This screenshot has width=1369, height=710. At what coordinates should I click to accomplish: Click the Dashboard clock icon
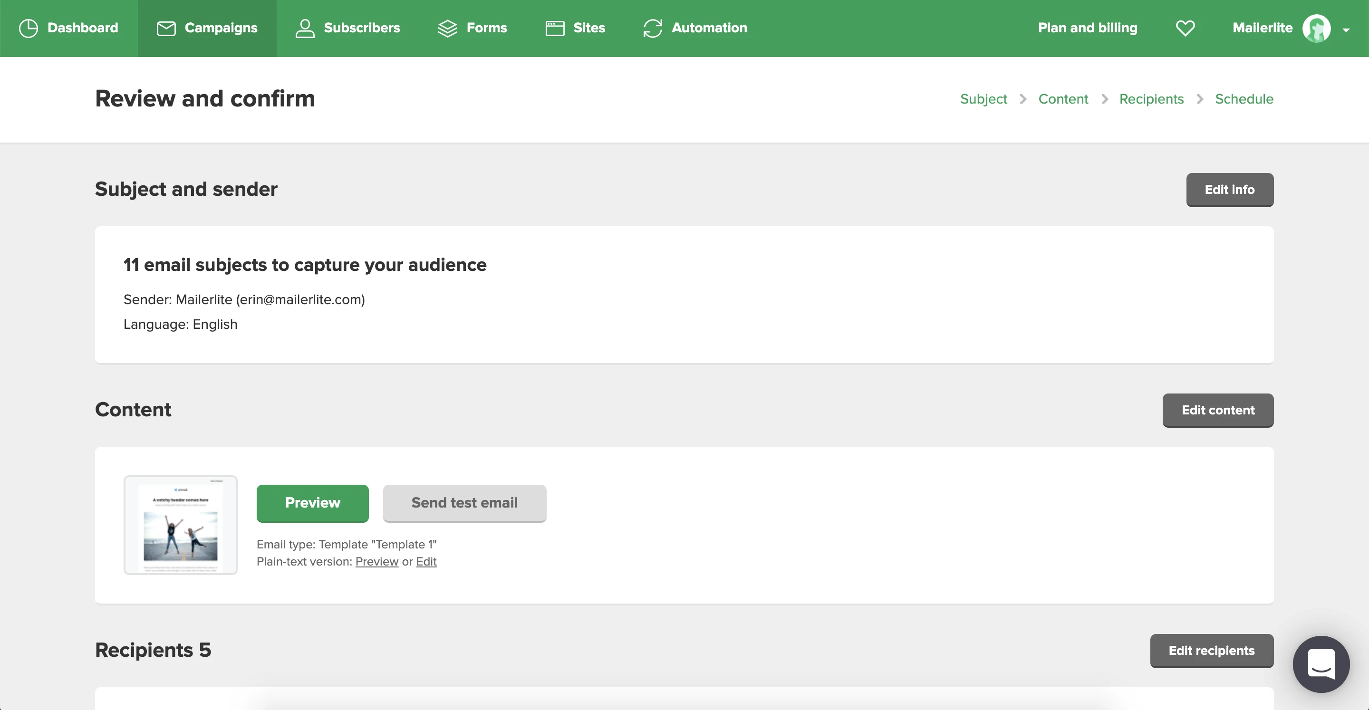pos(28,28)
